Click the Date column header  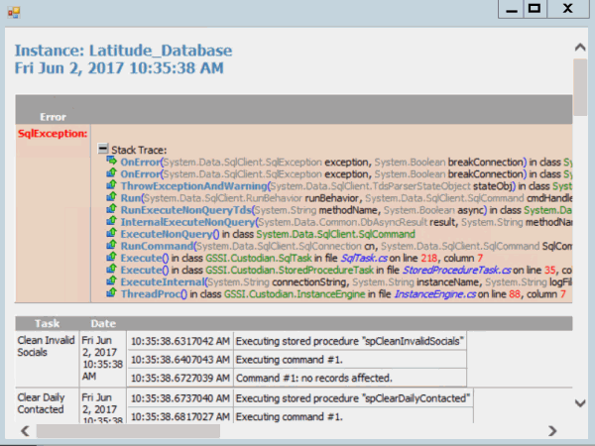click(x=103, y=323)
